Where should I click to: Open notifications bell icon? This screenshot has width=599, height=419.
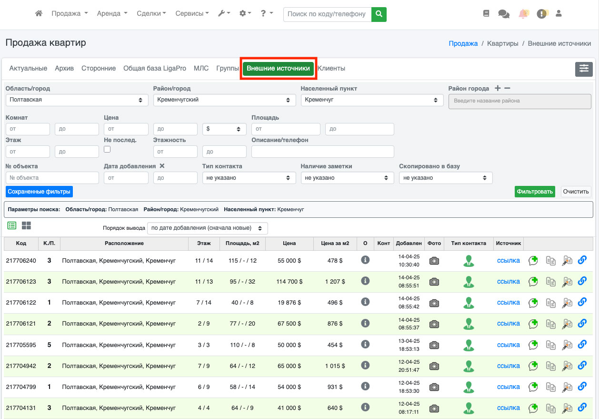523,14
